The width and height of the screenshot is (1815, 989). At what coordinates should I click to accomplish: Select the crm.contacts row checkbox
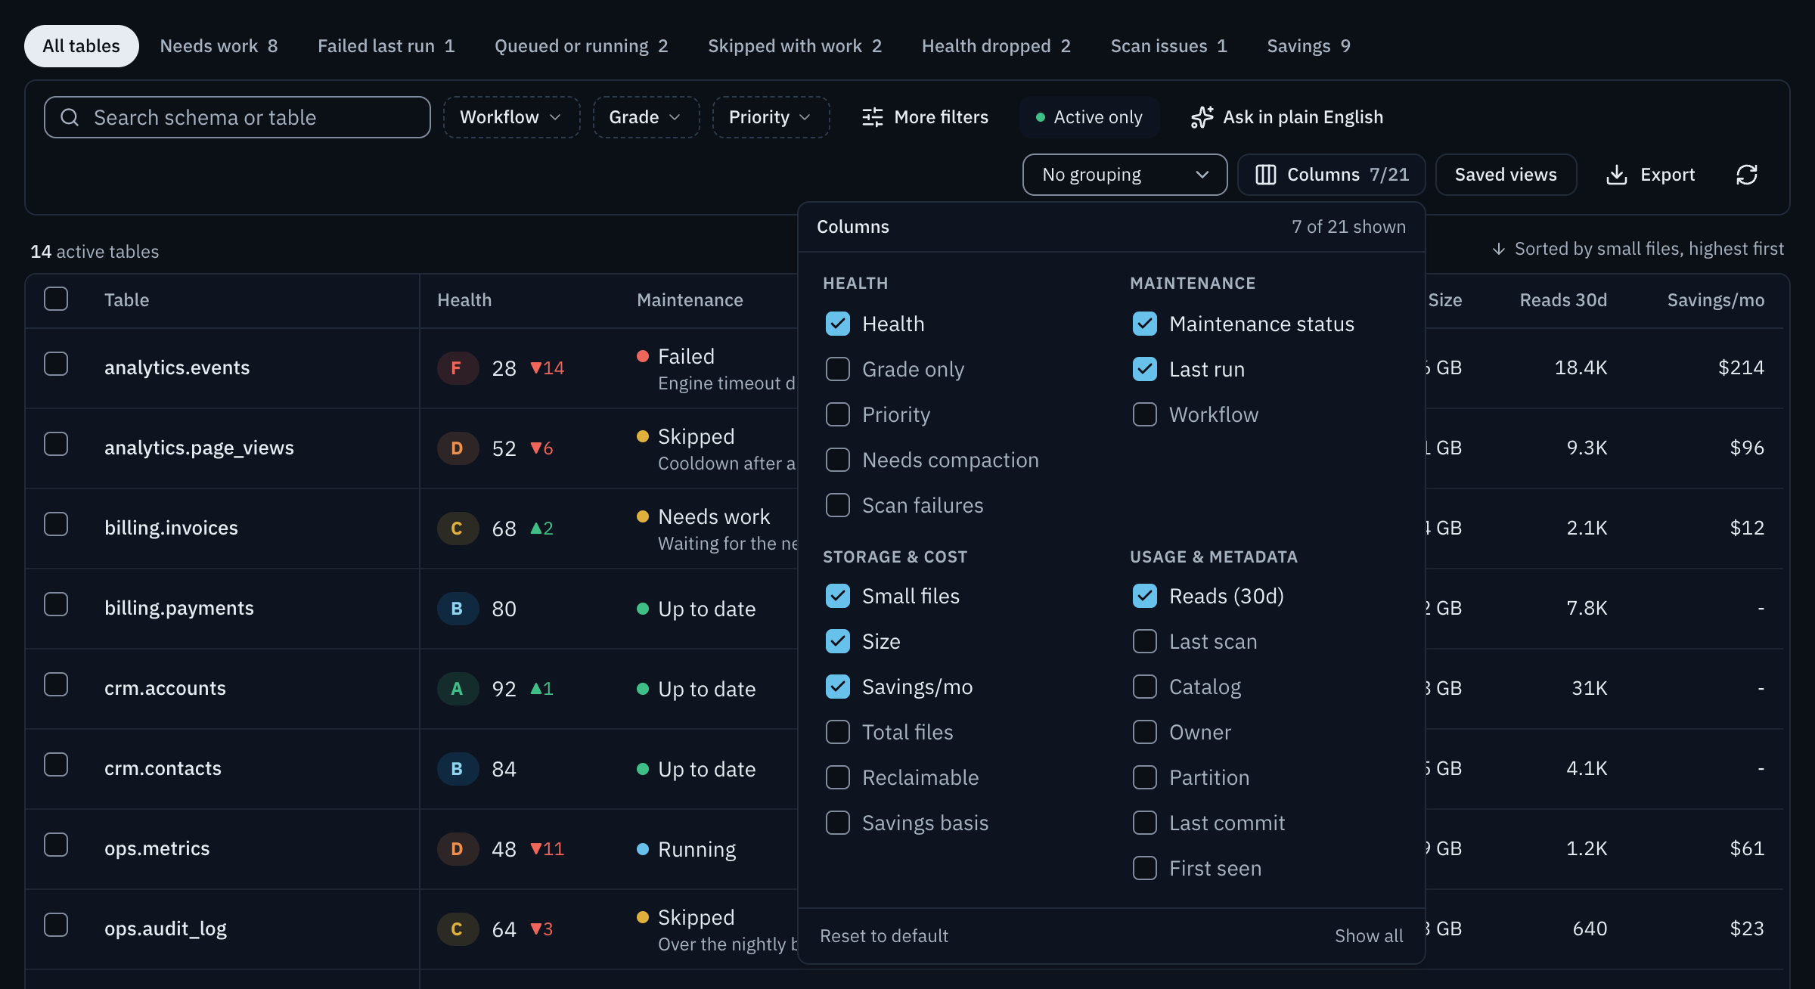pos(56,764)
